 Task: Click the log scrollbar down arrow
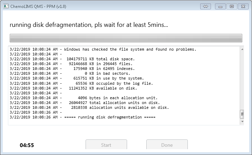pos(242,122)
